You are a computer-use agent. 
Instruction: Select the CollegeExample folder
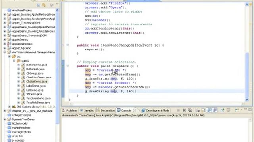coord(19,115)
